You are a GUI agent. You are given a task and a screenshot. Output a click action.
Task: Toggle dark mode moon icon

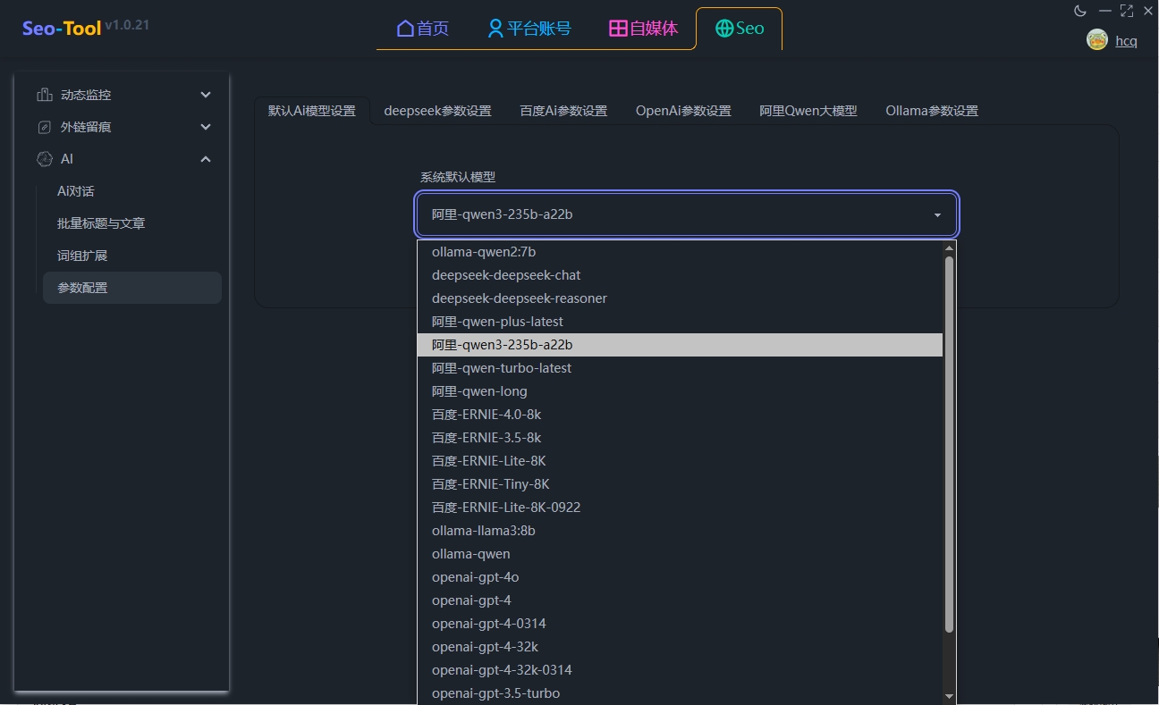click(1079, 11)
